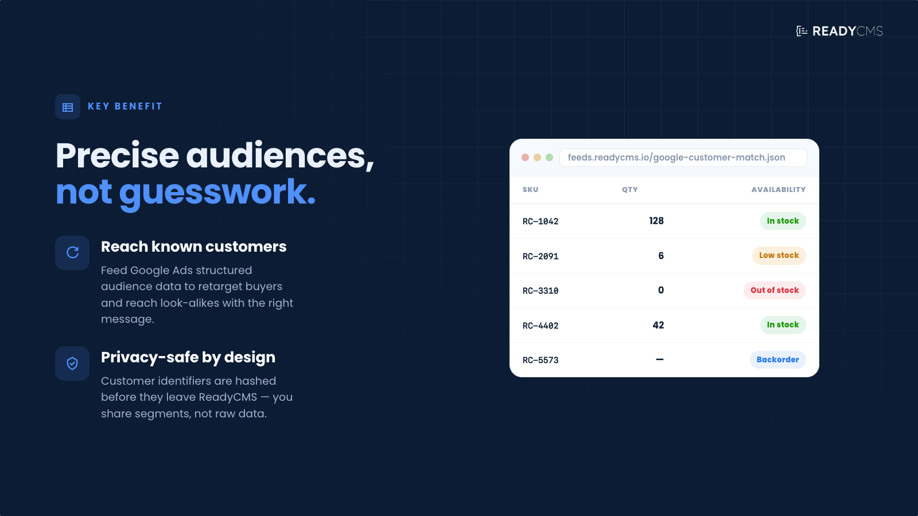Click quantity value 0 for RC-3310

(x=661, y=290)
